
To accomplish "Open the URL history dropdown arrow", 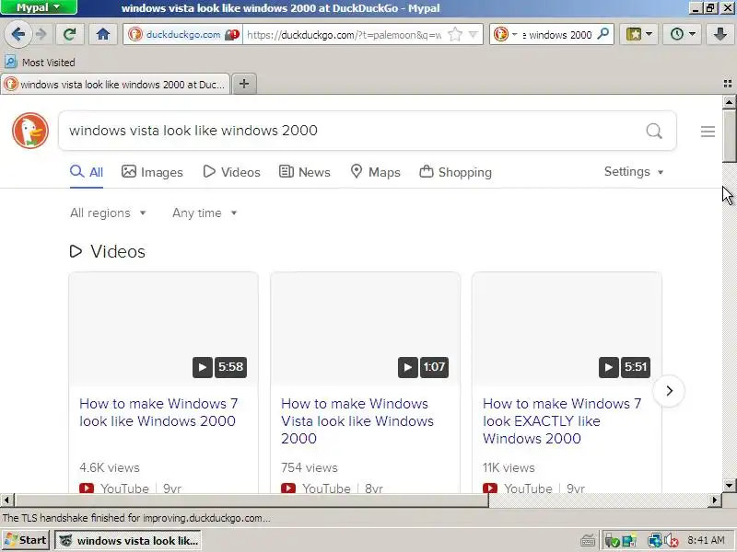I will 474,34.
